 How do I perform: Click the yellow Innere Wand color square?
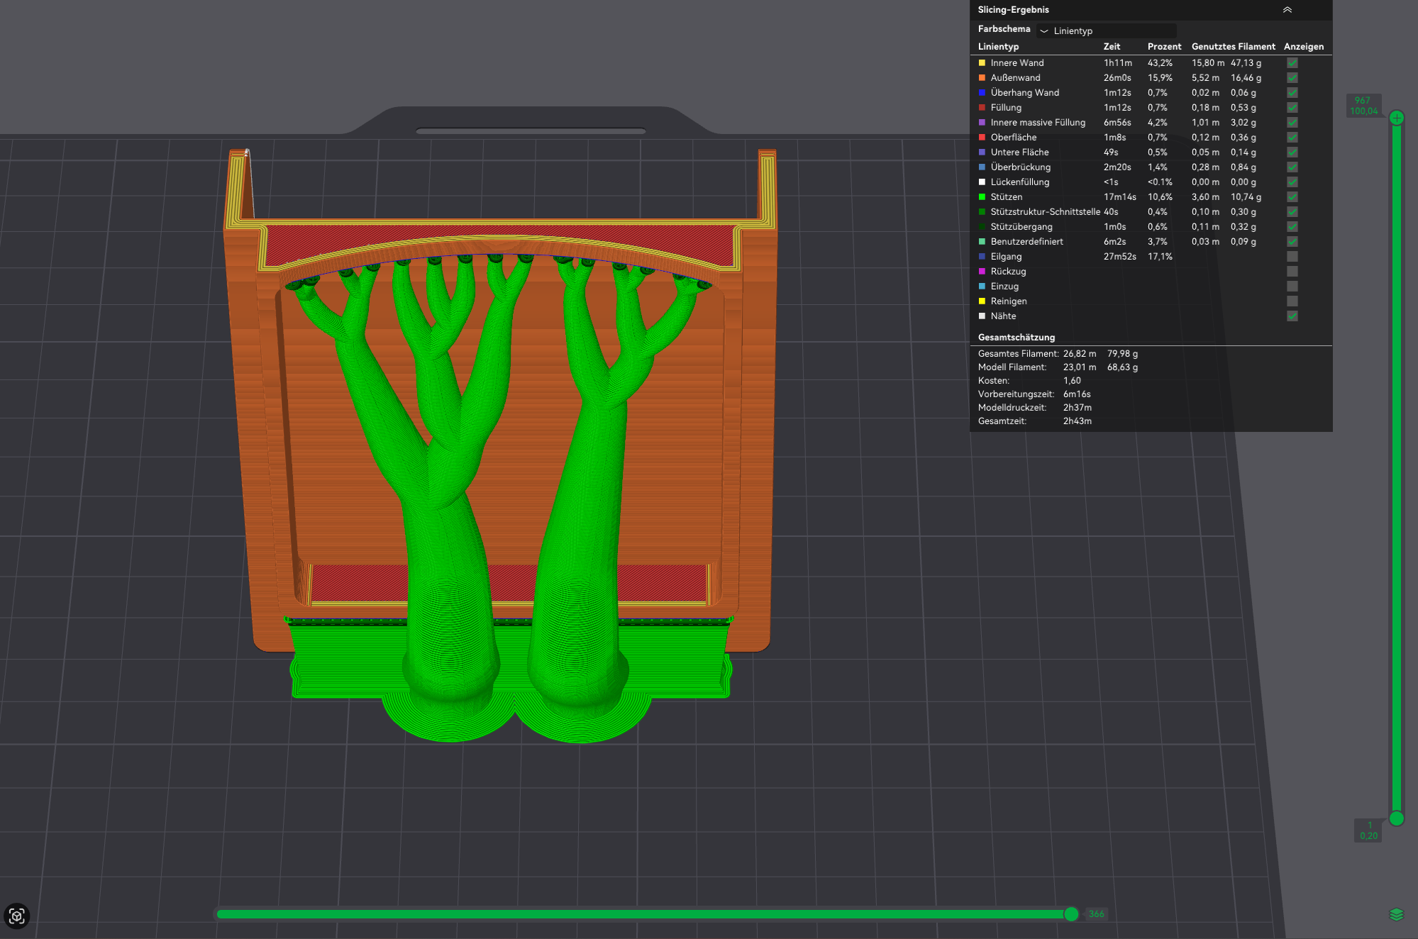982,63
